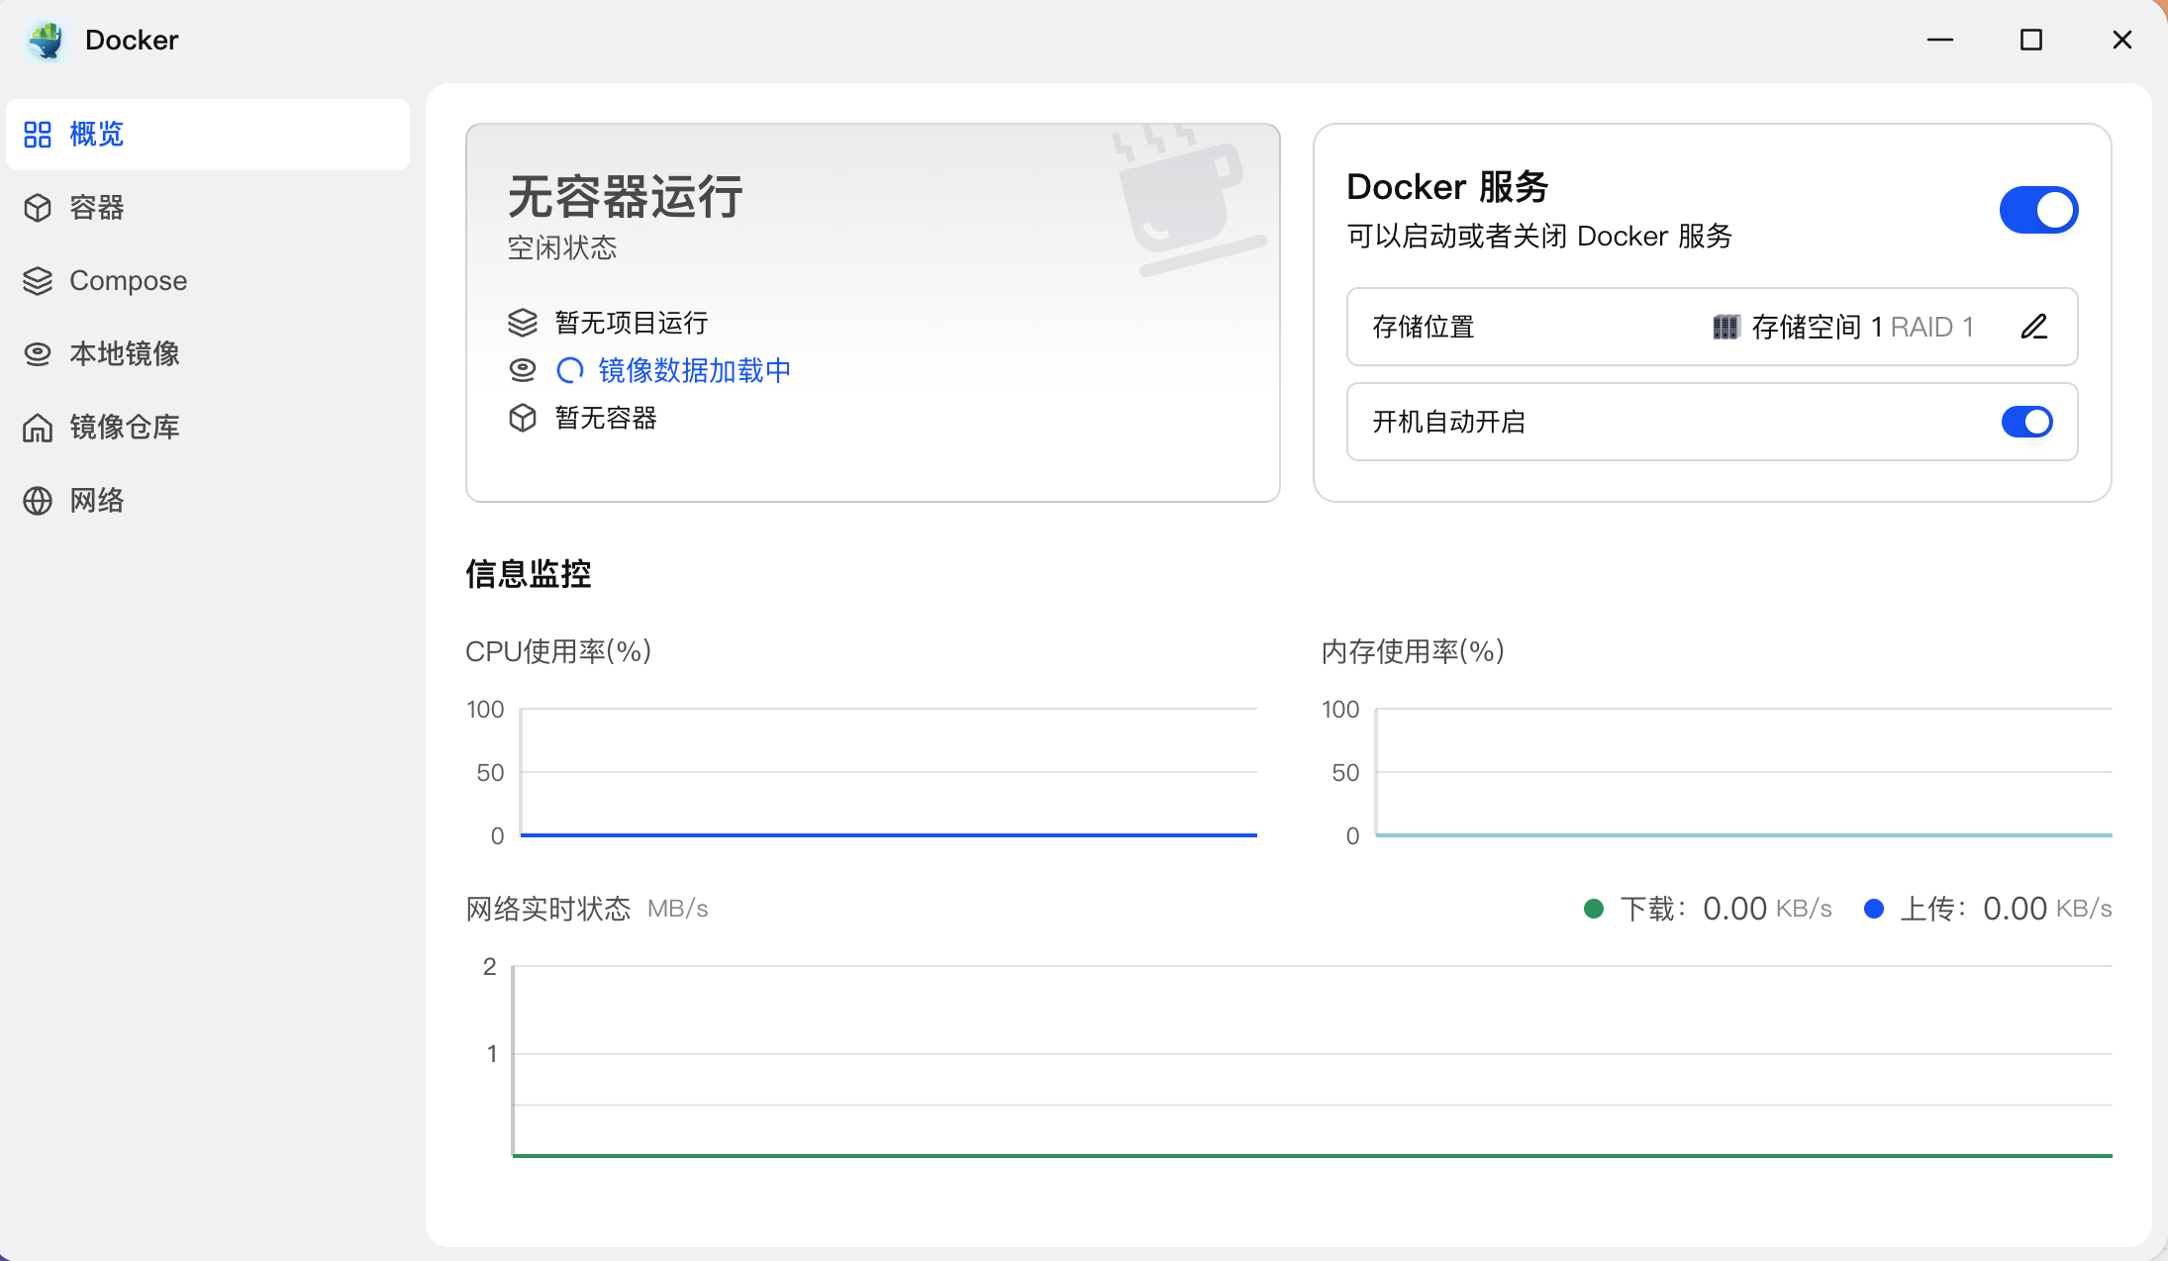Disable the auto-start on boot switch

coord(2026,422)
